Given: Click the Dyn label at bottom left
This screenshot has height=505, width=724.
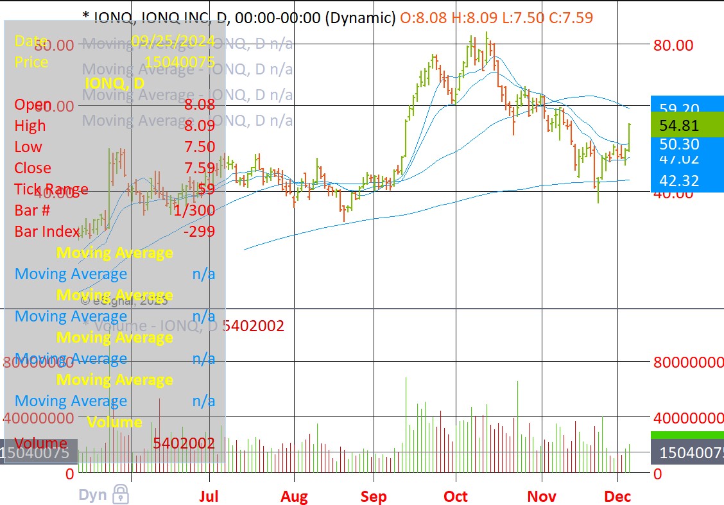Looking at the screenshot, I should click(92, 495).
